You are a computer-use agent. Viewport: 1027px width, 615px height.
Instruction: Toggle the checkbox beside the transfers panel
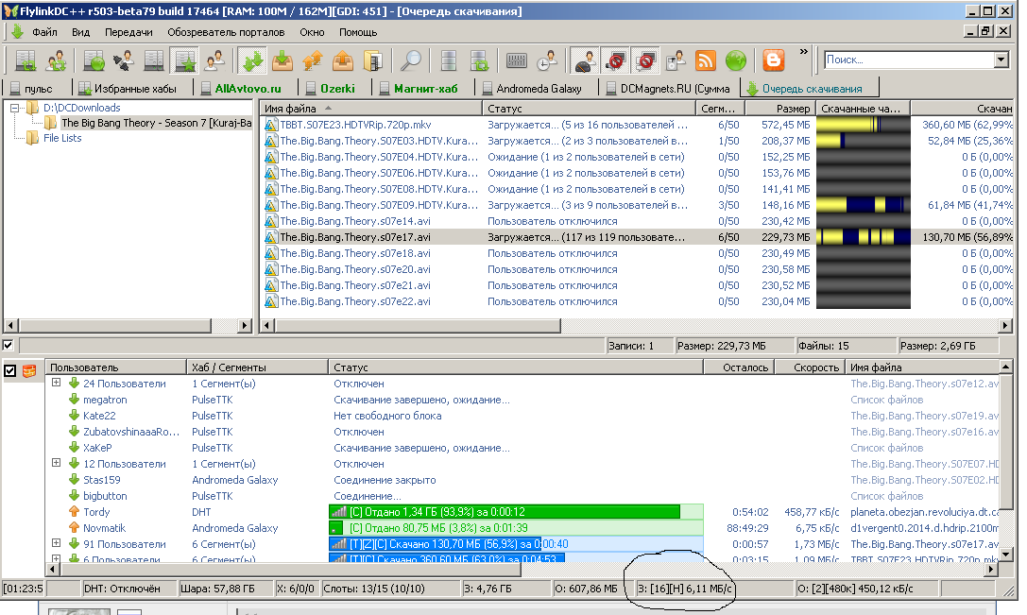click(x=10, y=371)
